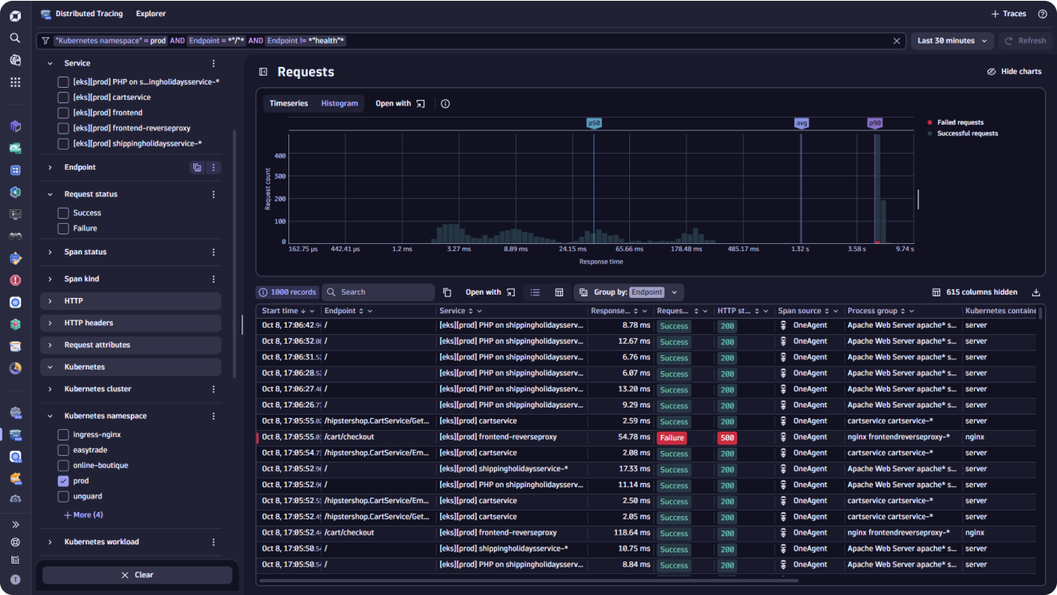1057x595 pixels.
Task: Click the search magnifier in left sidebar
Action: [x=15, y=38]
